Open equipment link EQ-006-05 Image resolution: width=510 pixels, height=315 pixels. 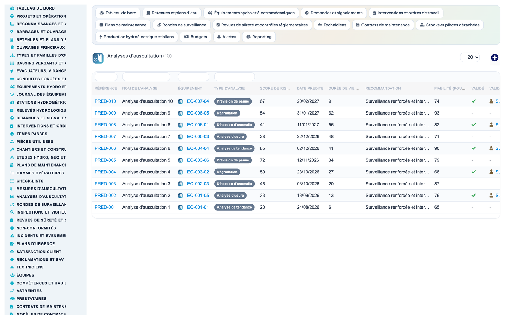tap(198, 113)
